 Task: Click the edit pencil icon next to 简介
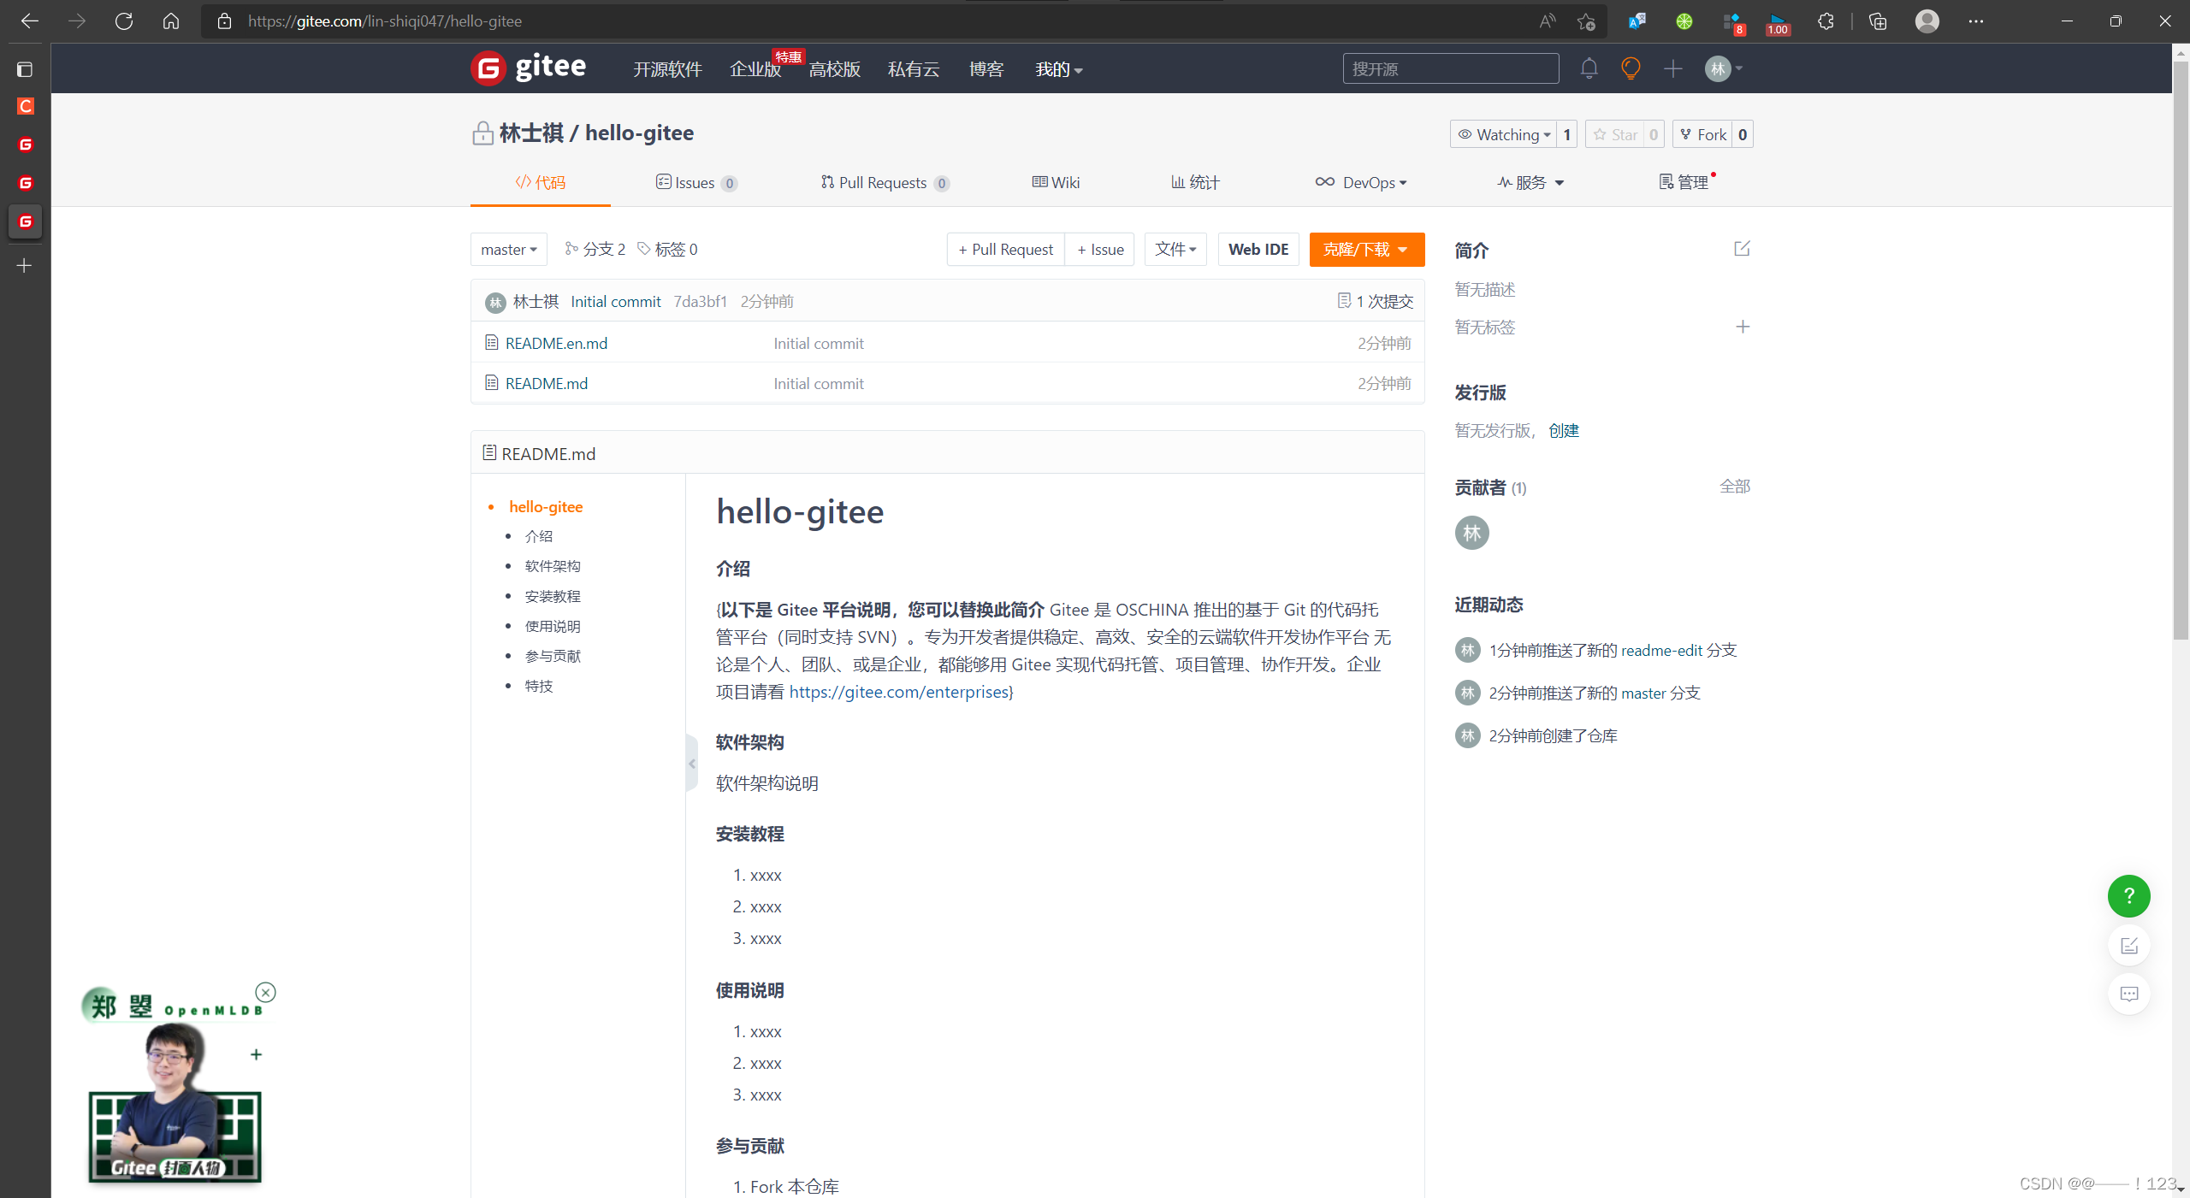tap(1742, 249)
